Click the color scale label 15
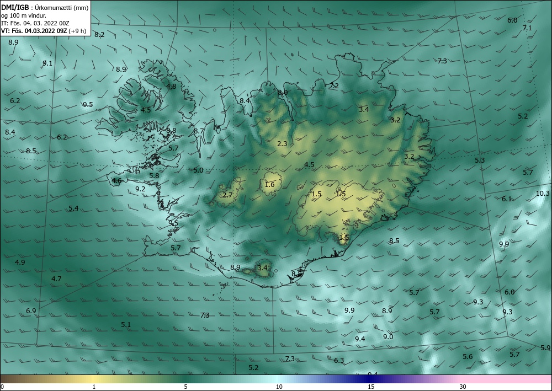The width and height of the screenshot is (552, 391). pyautogui.click(x=371, y=387)
